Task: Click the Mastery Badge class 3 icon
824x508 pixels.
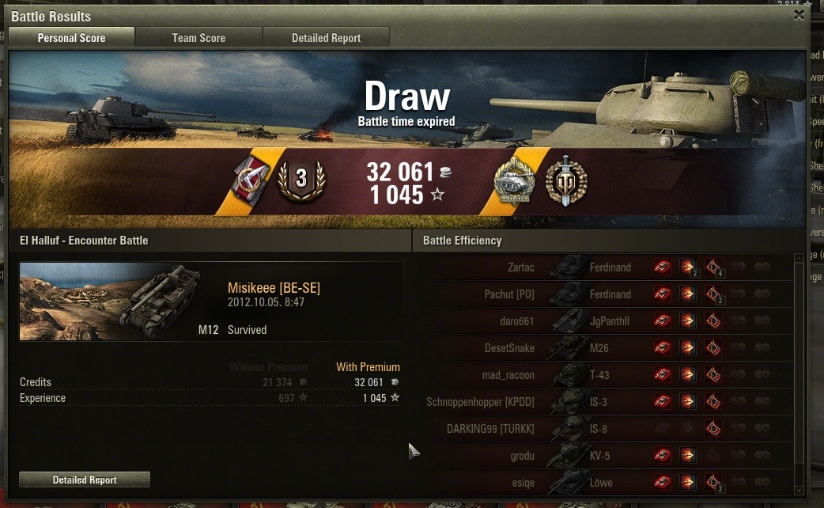Action: pos(301,180)
